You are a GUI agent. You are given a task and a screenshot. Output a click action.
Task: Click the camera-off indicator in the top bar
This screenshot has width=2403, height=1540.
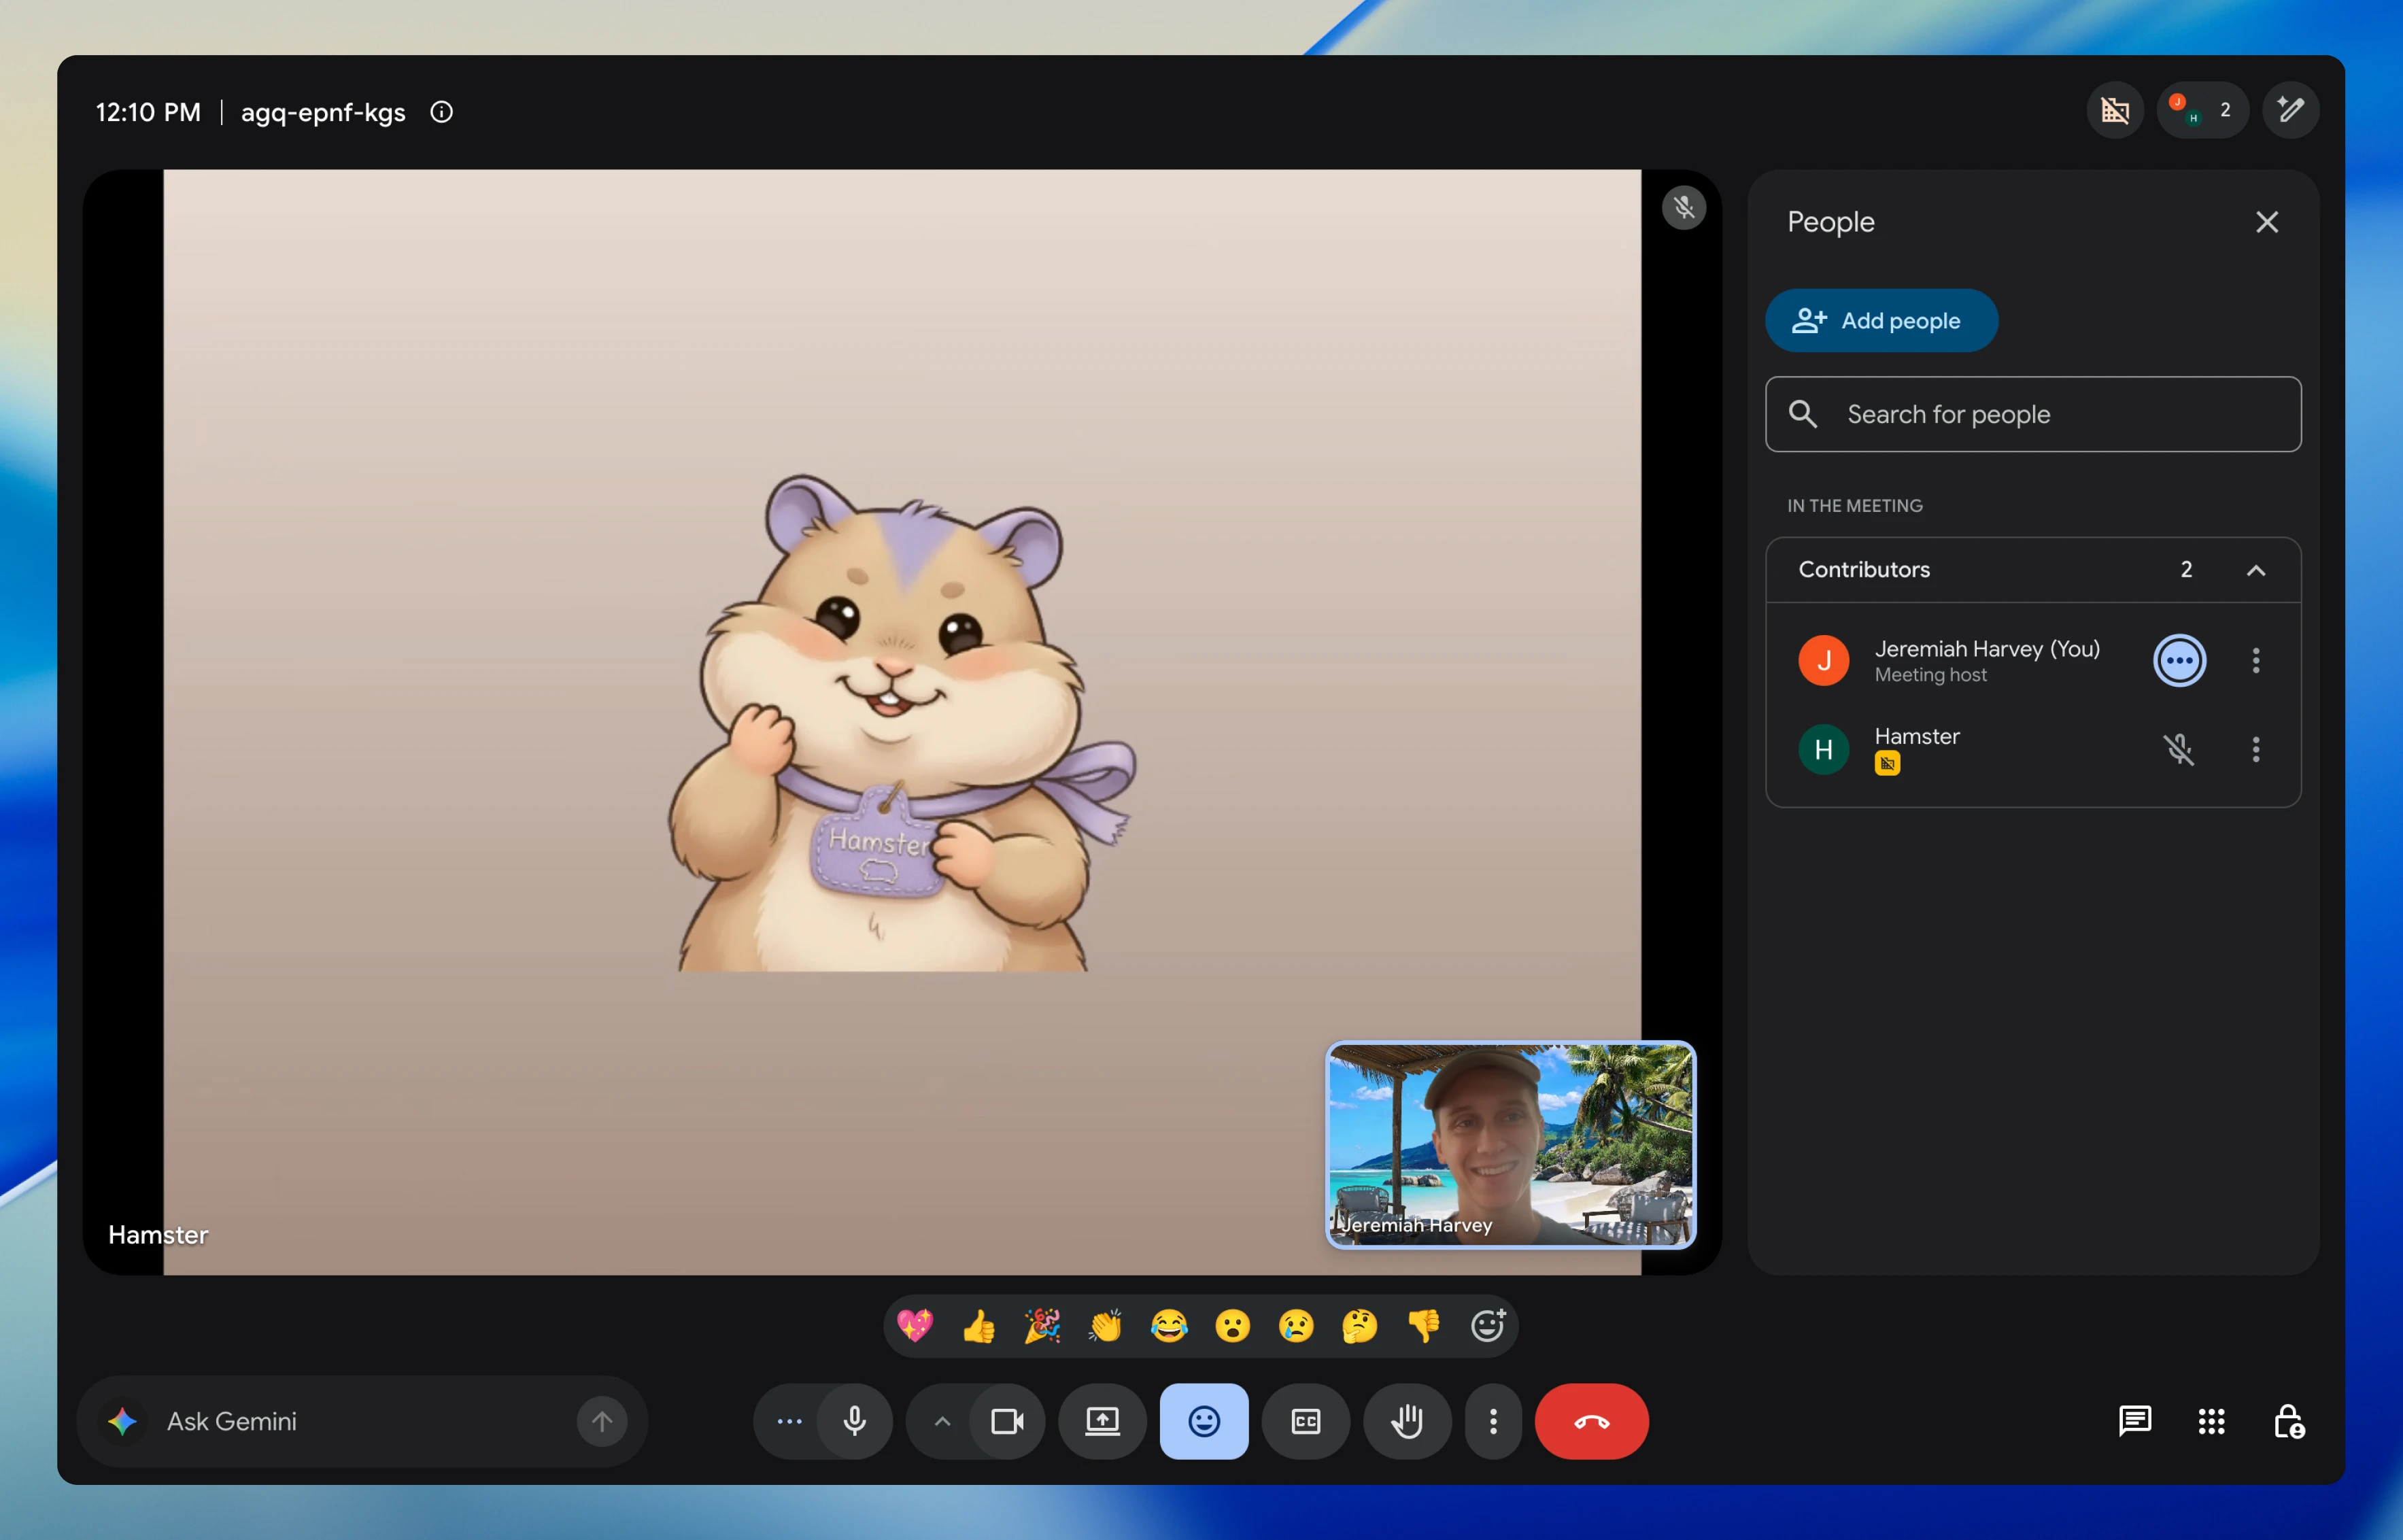point(2115,110)
